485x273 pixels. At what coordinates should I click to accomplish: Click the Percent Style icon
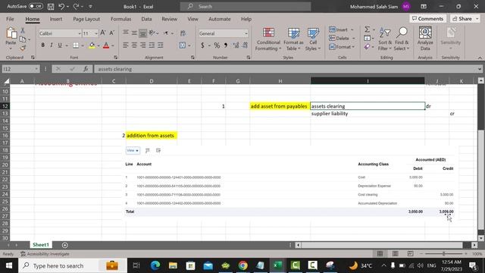[x=217, y=45]
